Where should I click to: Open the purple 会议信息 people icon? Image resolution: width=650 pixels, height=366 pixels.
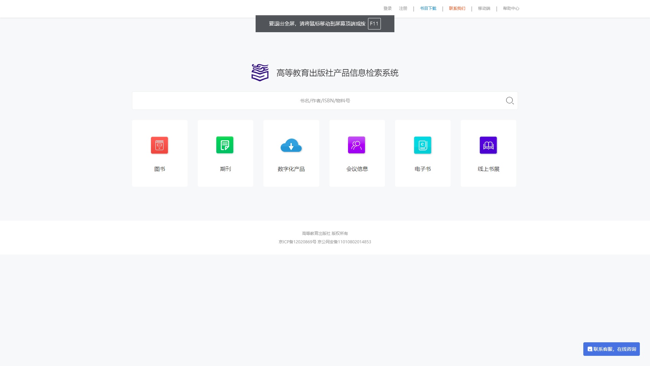pos(356,145)
